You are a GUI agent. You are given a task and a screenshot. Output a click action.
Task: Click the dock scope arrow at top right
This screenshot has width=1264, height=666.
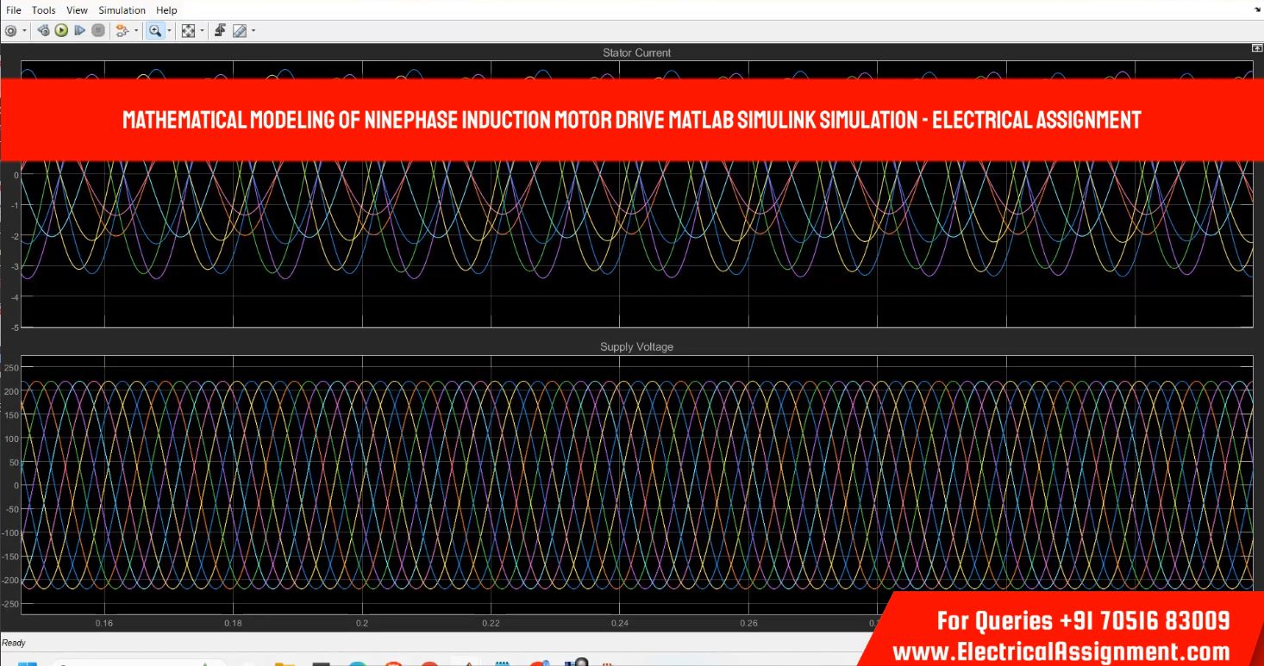[x=1256, y=10]
